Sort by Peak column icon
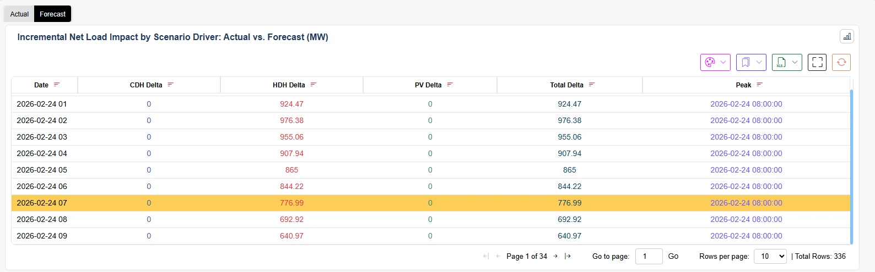Image resolution: width=875 pixels, height=272 pixels. [760, 85]
